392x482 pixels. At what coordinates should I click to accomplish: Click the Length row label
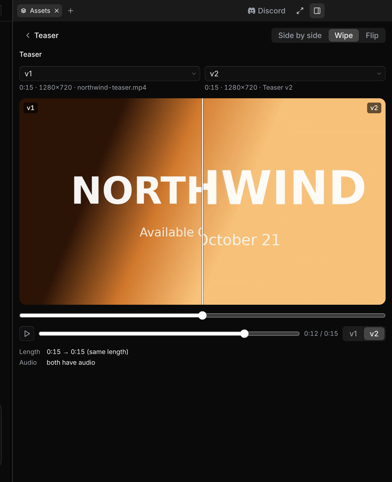(30, 352)
